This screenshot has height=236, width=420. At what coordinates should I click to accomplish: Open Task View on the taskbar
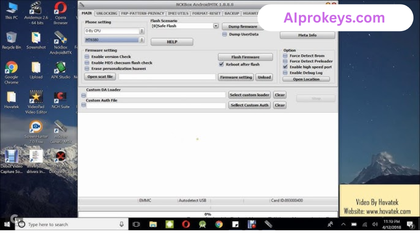tap(136, 224)
